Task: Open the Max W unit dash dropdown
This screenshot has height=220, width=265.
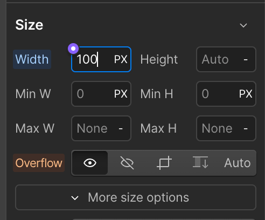Action: 121,128
